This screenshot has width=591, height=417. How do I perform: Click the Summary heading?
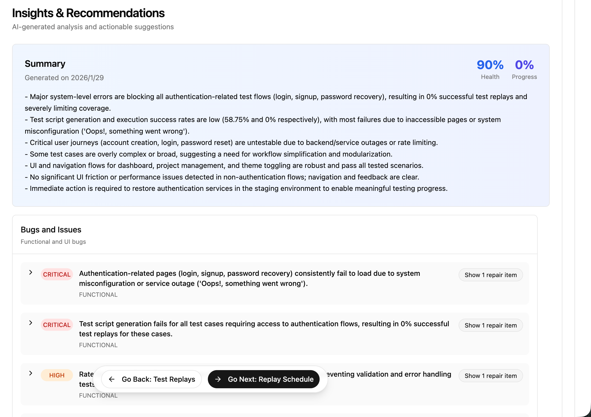(45, 64)
